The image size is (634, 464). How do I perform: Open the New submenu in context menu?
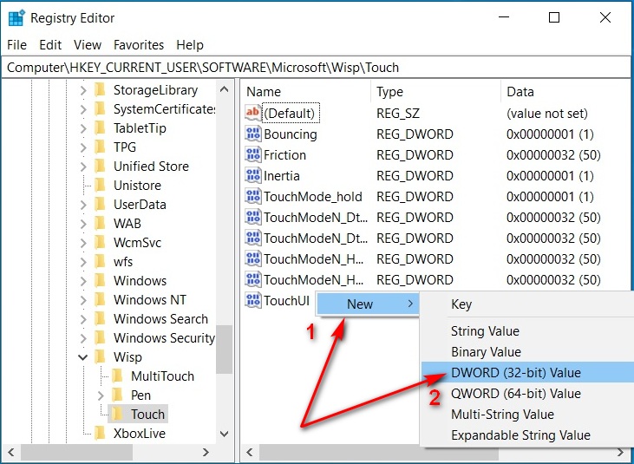pyautogui.click(x=368, y=304)
